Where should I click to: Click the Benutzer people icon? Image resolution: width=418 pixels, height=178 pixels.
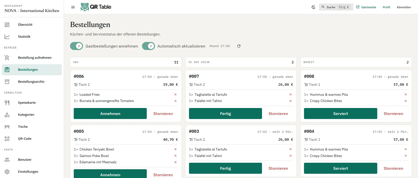(7, 159)
